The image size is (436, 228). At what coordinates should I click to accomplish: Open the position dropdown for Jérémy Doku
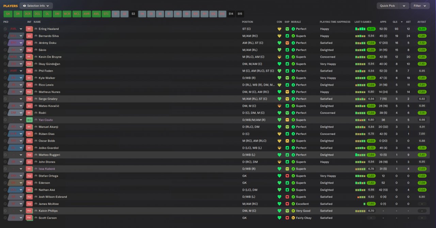[x=21, y=43]
